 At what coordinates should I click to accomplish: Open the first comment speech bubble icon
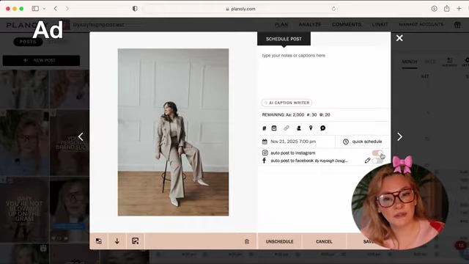click(x=322, y=128)
